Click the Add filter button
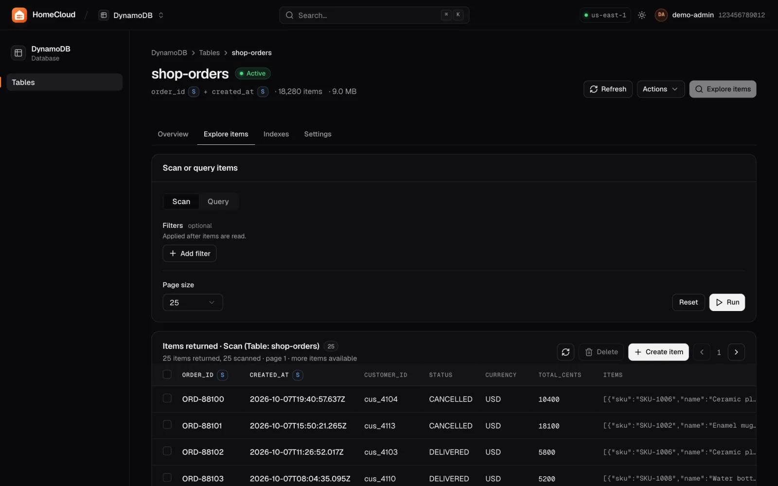The width and height of the screenshot is (778, 486). tap(190, 254)
